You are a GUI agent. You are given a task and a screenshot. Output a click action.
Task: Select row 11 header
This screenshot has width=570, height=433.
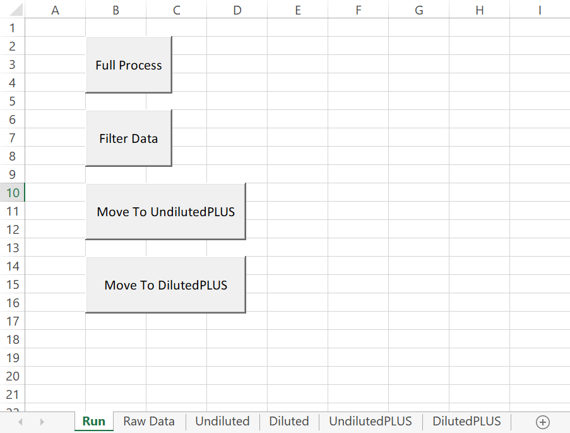click(13, 211)
